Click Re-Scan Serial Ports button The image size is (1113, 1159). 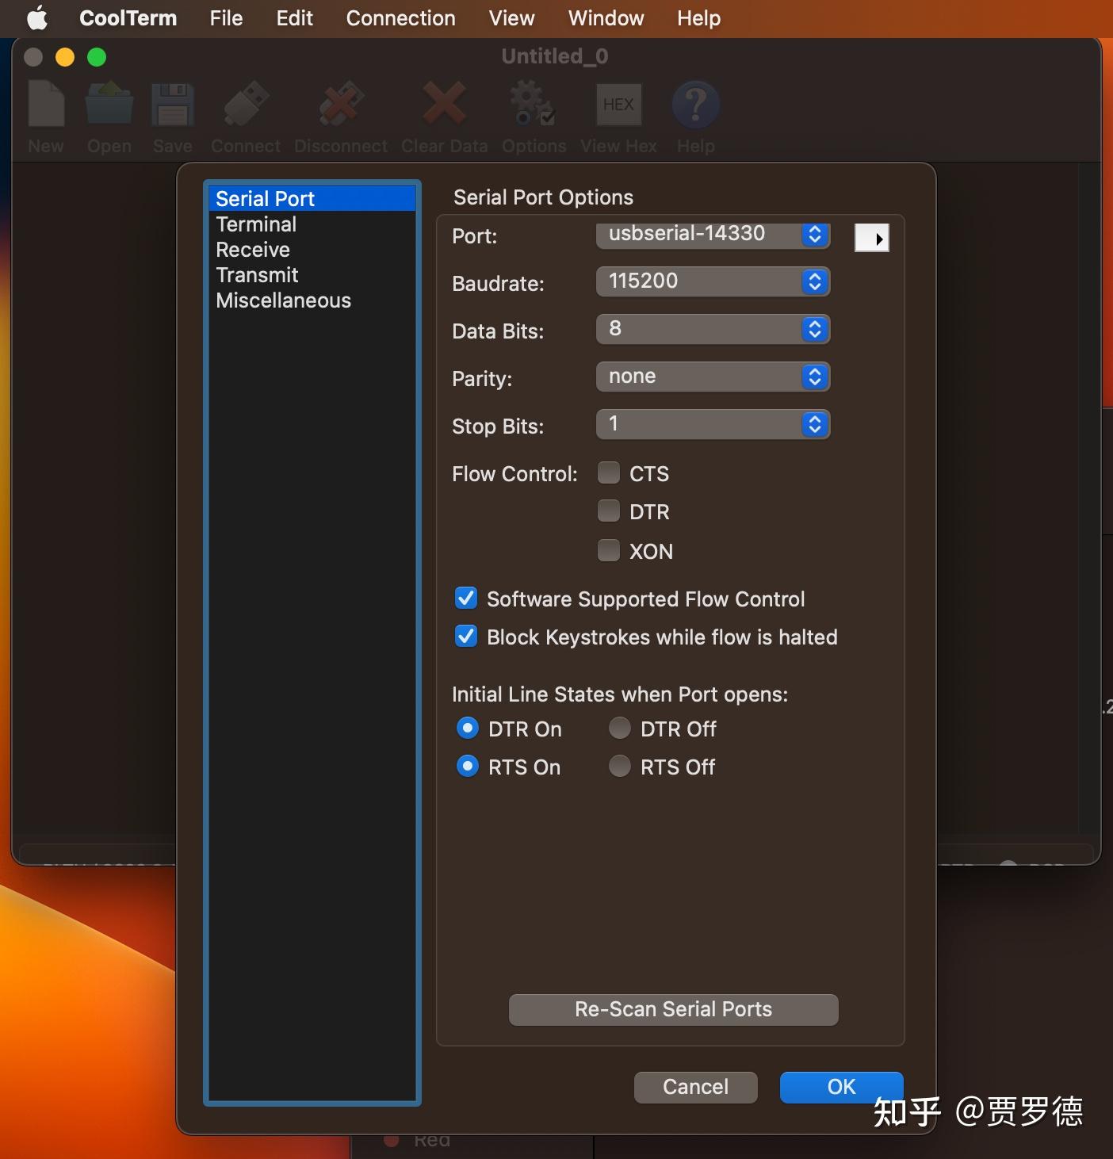click(x=673, y=1009)
